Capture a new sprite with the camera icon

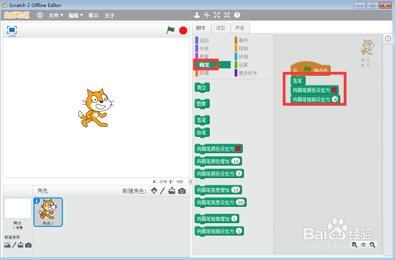point(182,191)
